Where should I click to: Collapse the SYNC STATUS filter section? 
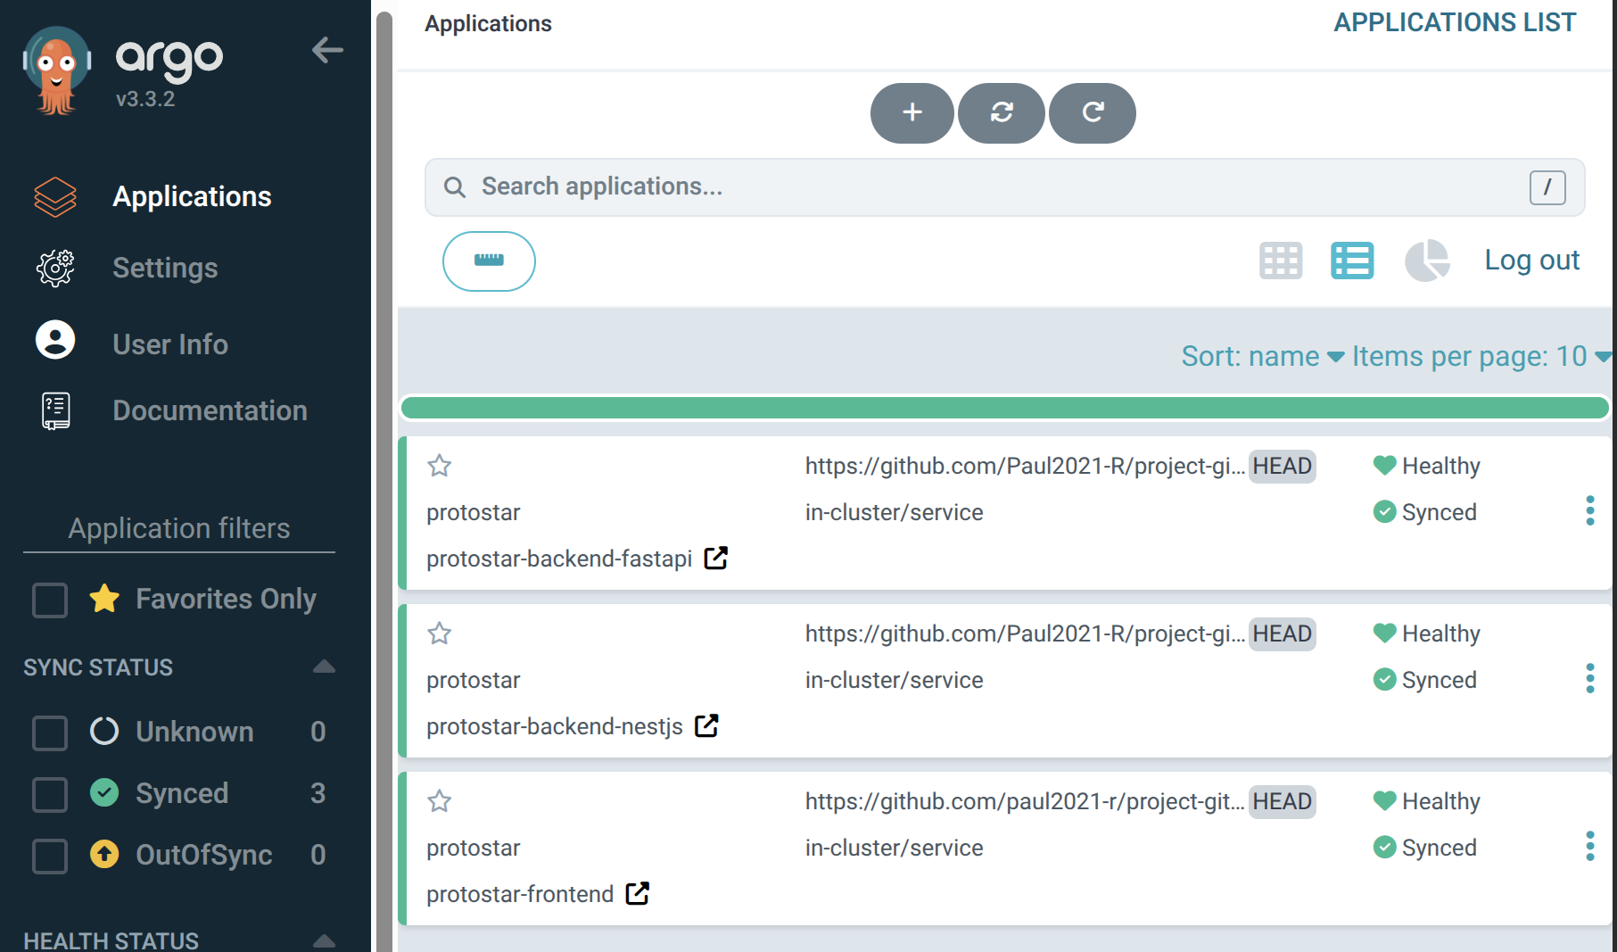point(324,667)
